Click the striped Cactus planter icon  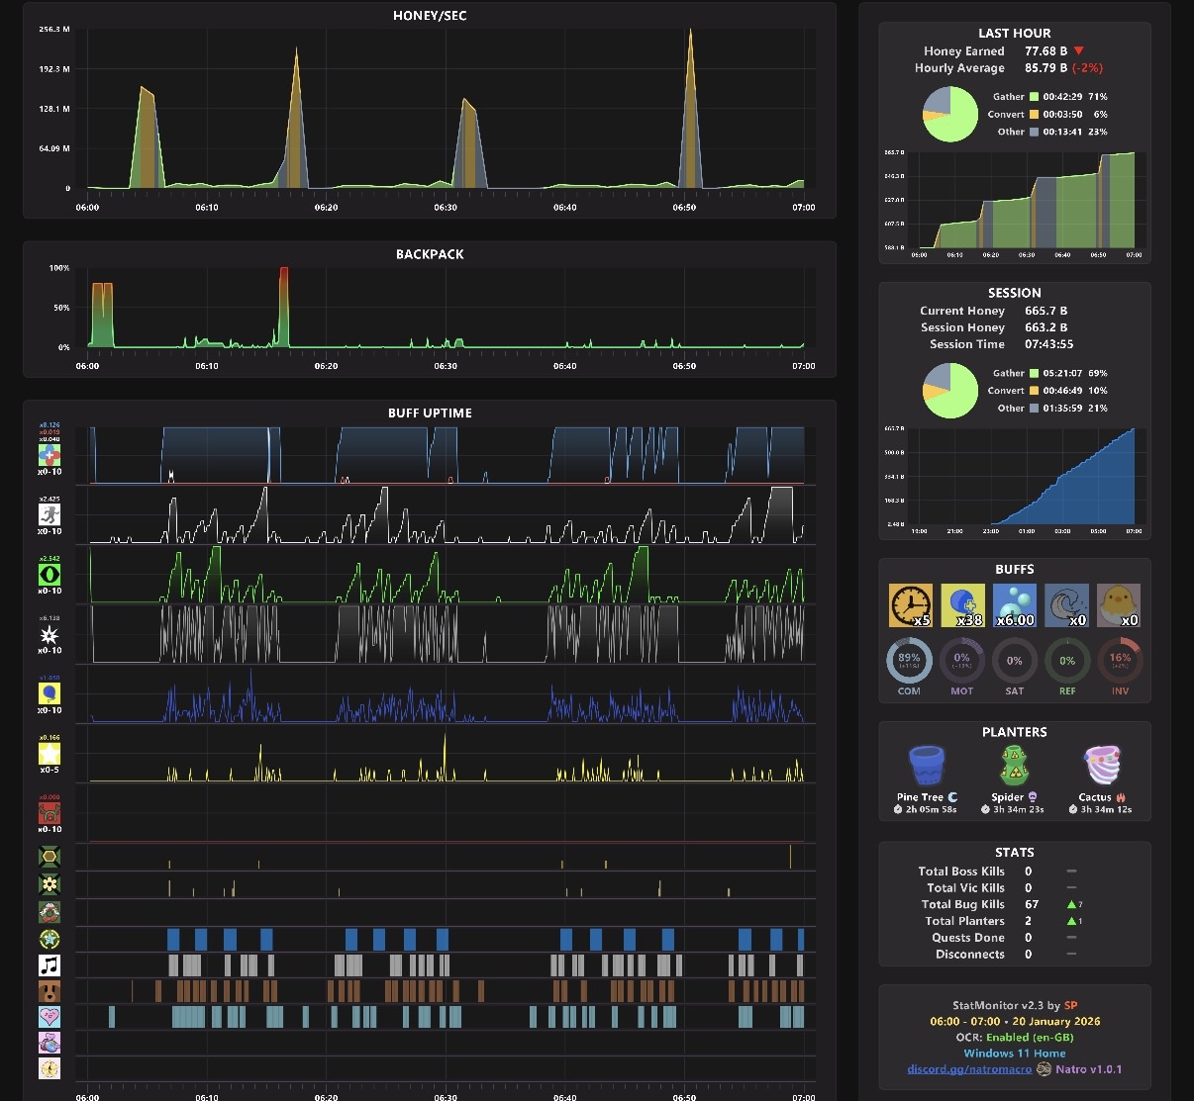(1101, 766)
